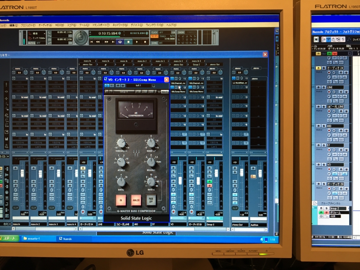Click the Group 2 channel name in mixer
This screenshot has width=360, height=270.
pyautogui.click(x=214, y=224)
